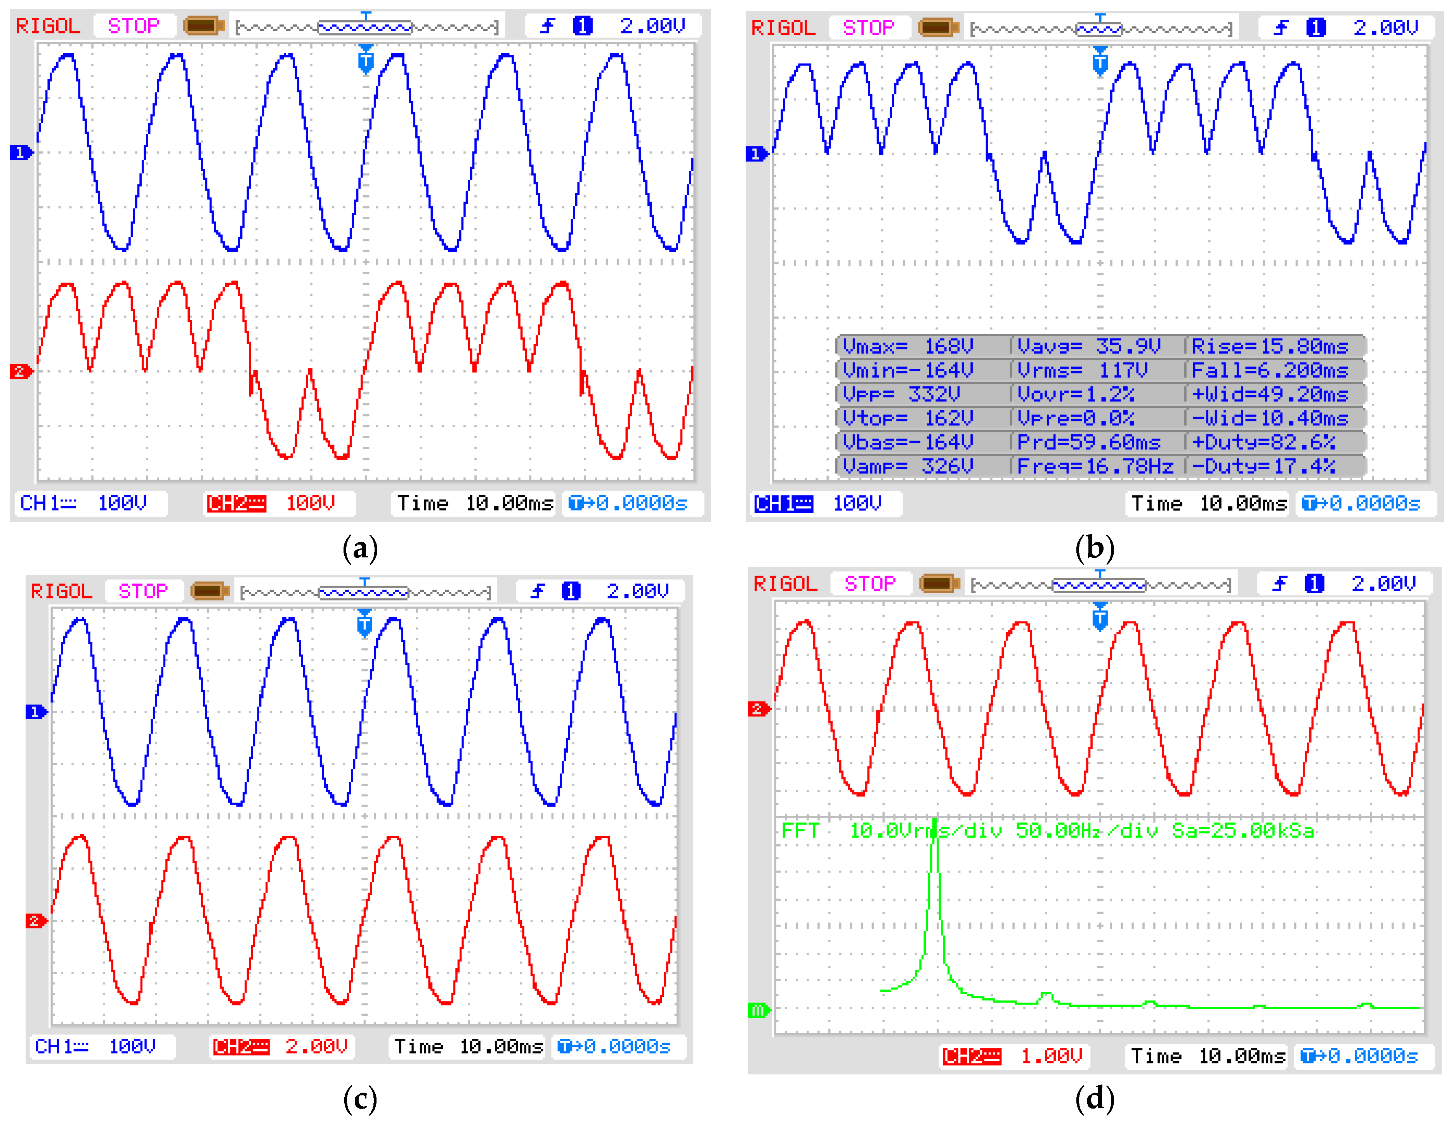
Task: Click trigger offset 0.0000s readout in panel (d)
Action: click(x=1360, y=1056)
